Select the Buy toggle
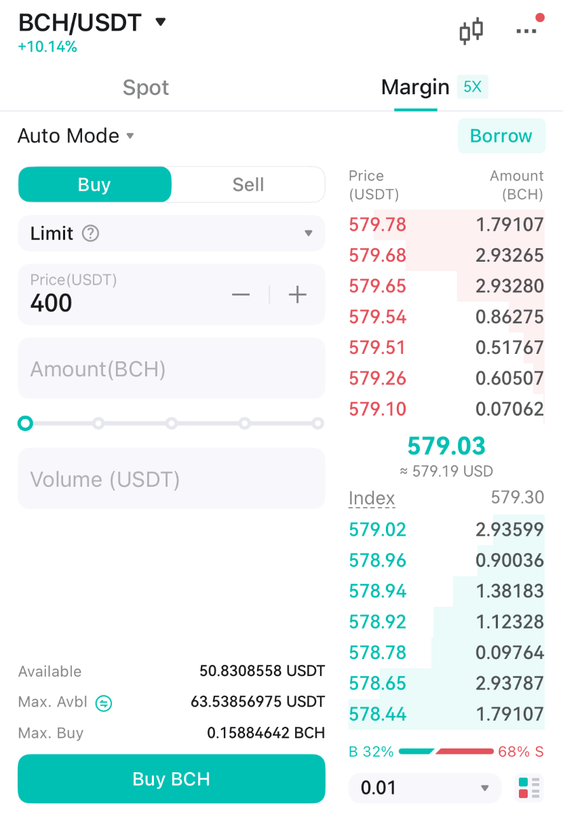Screen dimensions: 563x819 (94, 184)
